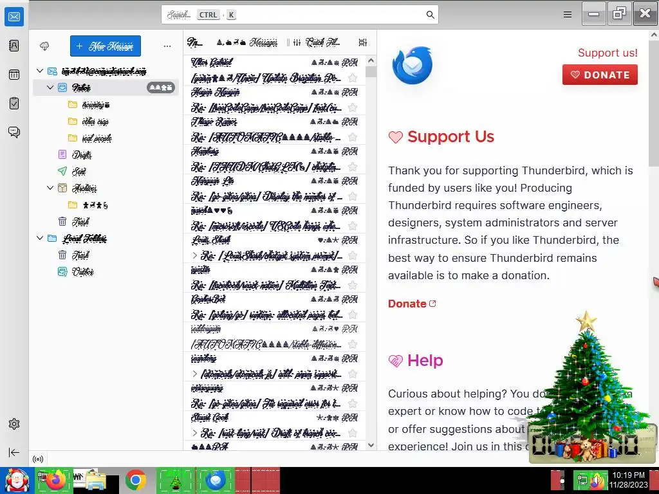Click the online status indicator icon
The height and width of the screenshot is (494, 659).
[38, 459]
